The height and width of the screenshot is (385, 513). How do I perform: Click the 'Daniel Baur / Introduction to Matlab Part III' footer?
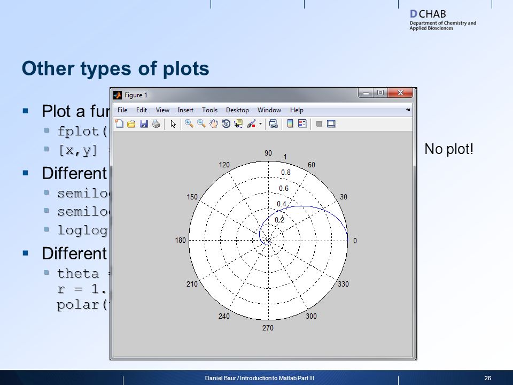coord(260,378)
